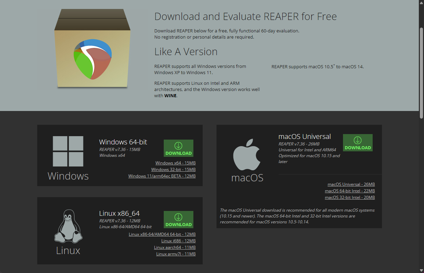The image size is (424, 273).
Task: Click 'REAPER v7.36 - 15MB' text
Action: pos(120,150)
